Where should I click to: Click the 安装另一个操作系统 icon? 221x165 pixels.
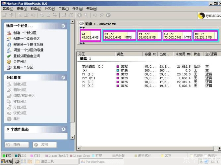[9, 44]
